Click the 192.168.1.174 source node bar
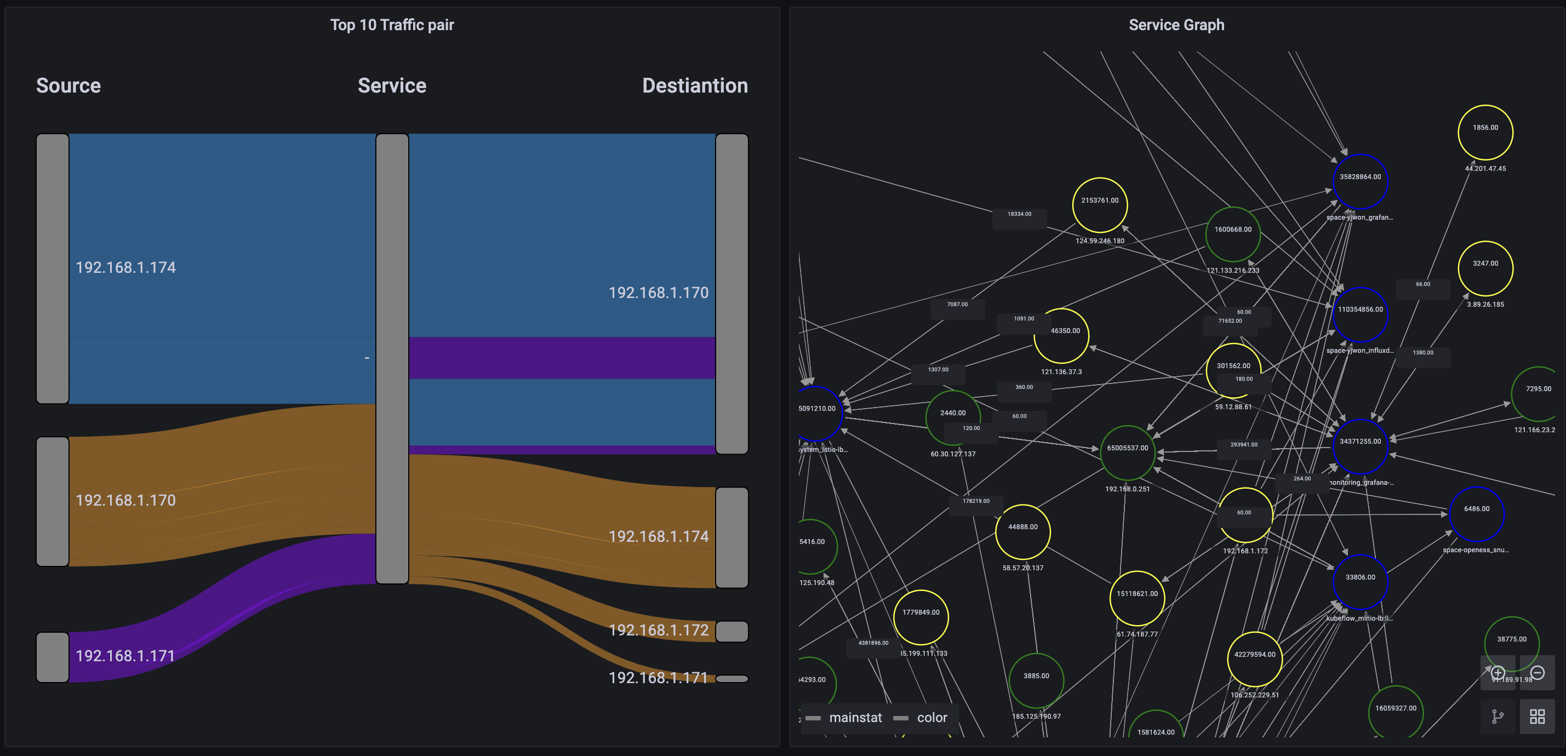This screenshot has height=756, width=1566. tap(52, 268)
